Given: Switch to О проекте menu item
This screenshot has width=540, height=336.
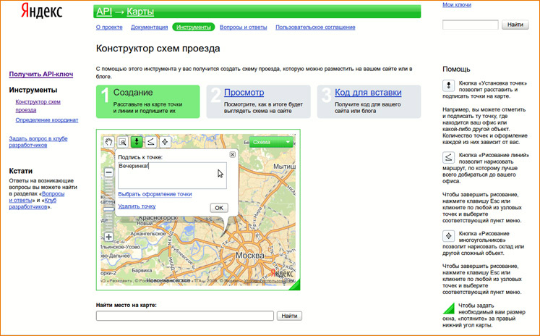Looking at the screenshot, I should [x=109, y=28].
